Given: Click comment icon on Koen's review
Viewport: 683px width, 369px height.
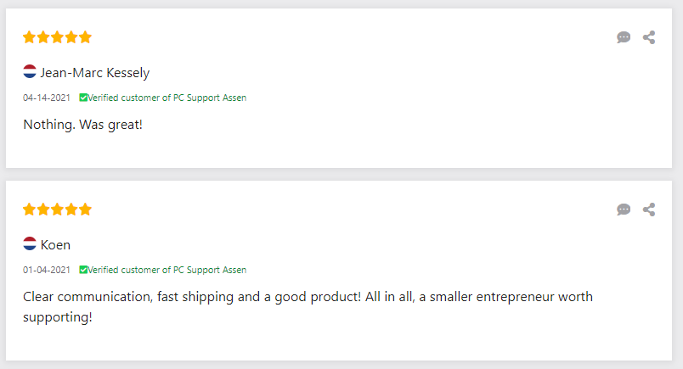Looking at the screenshot, I should [x=624, y=210].
